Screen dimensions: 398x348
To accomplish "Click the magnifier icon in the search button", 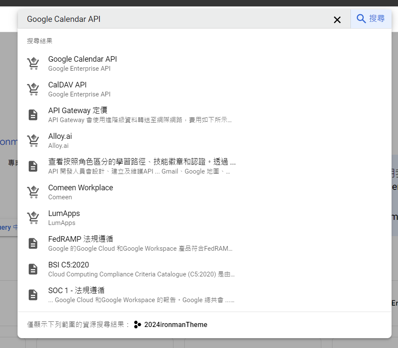I will pos(361,18).
